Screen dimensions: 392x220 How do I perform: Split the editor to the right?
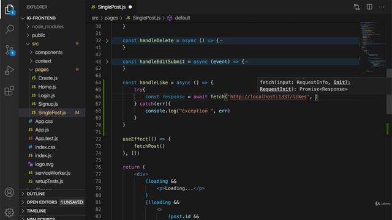[369, 7]
